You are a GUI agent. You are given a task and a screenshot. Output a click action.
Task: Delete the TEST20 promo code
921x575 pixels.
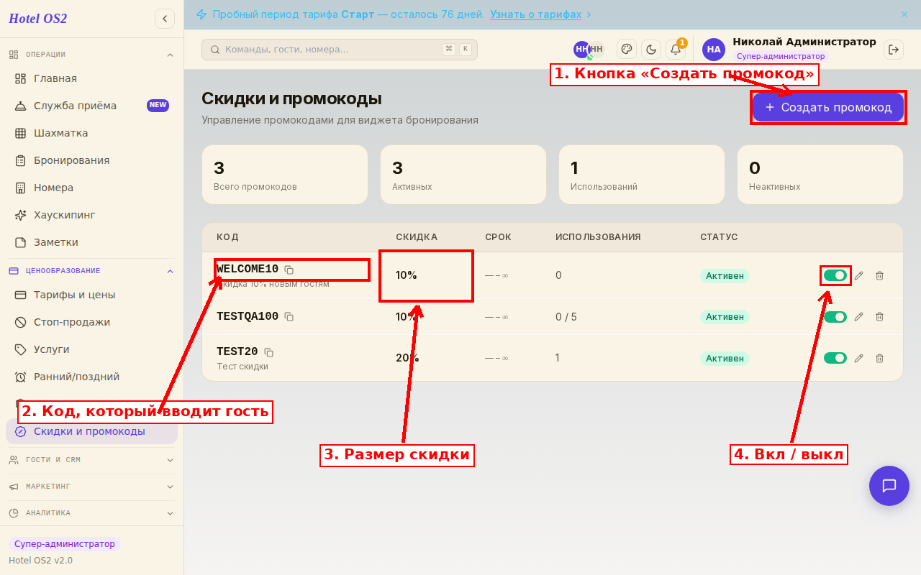pyautogui.click(x=879, y=358)
